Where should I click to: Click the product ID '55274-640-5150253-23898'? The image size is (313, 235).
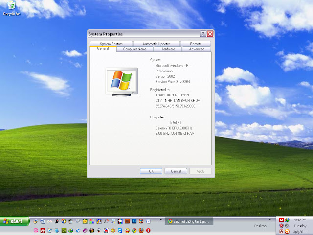(176, 106)
